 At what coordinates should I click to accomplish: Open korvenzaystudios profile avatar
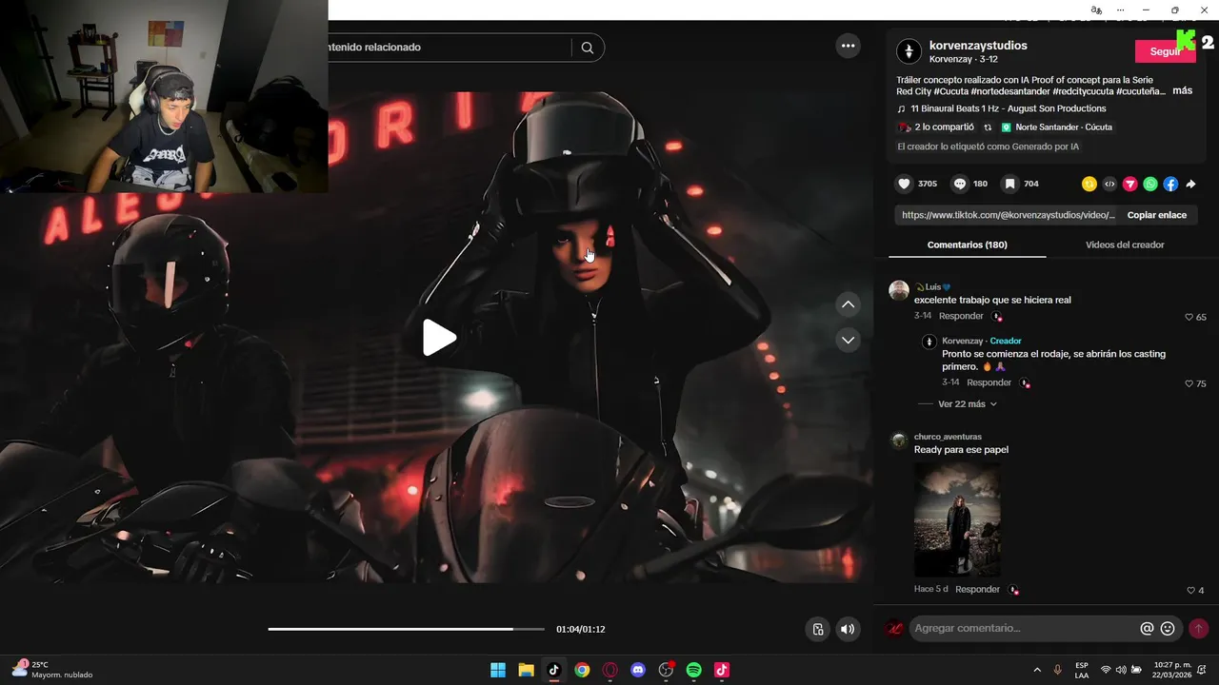click(909, 51)
